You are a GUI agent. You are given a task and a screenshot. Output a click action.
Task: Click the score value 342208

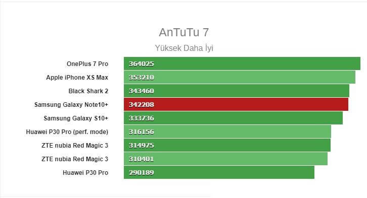[x=142, y=104]
